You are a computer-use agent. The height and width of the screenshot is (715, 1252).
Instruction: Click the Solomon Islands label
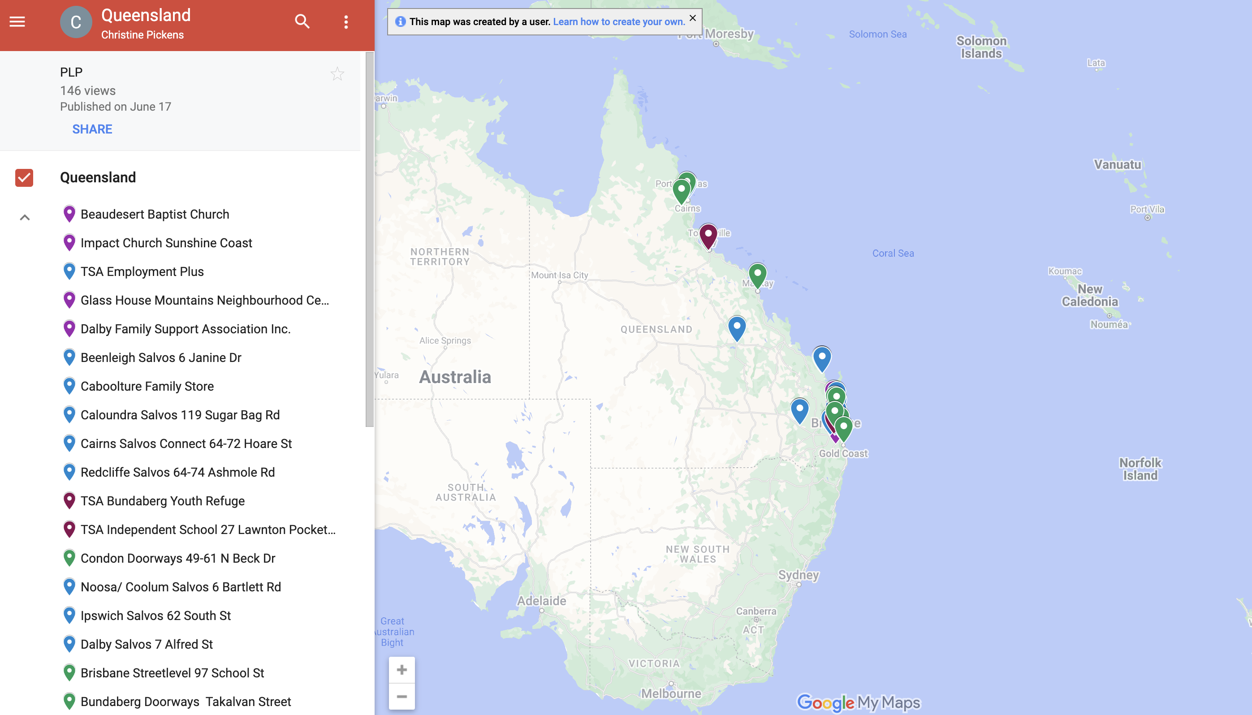[981, 47]
